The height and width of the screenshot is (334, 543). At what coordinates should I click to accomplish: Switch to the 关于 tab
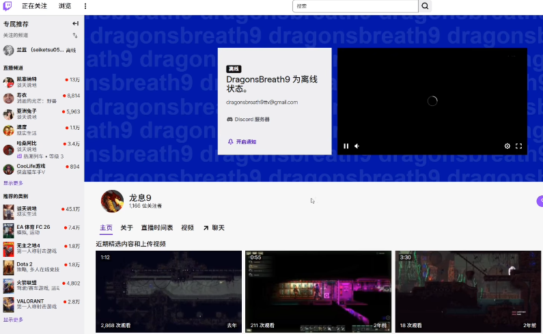coord(127,227)
